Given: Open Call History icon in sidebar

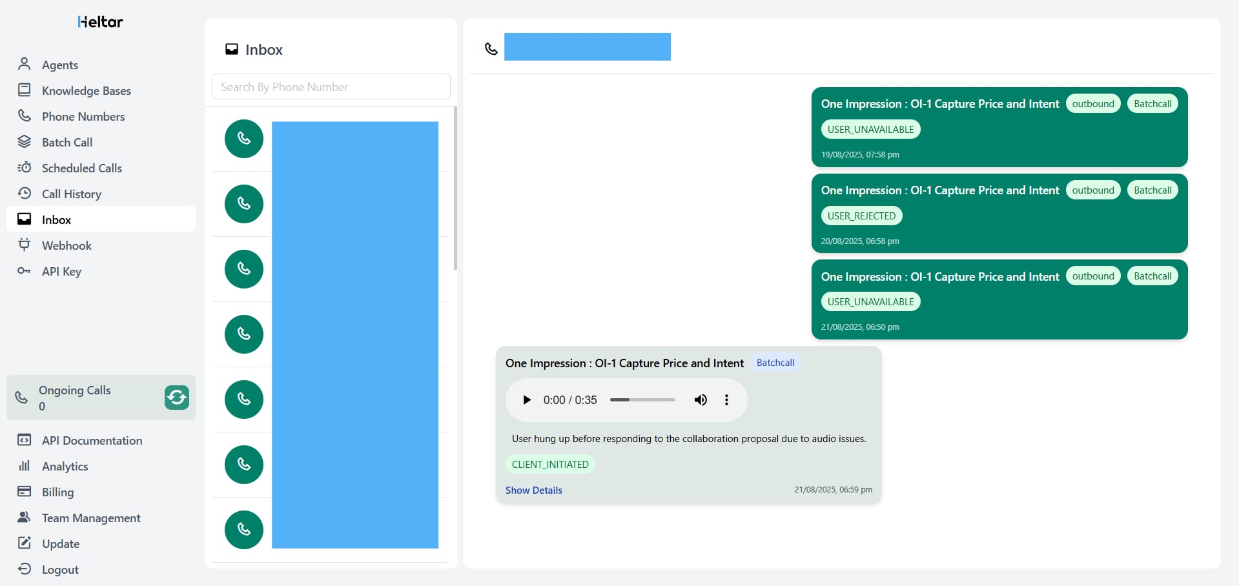Looking at the screenshot, I should tap(25, 194).
